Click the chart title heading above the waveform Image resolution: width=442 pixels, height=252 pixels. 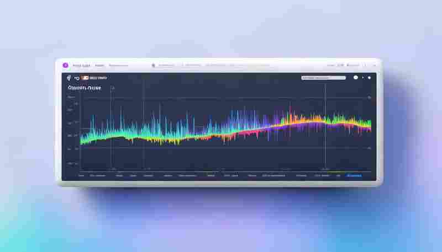pos(85,88)
